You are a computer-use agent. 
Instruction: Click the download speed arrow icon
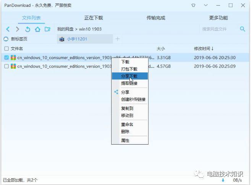pyautogui.click(x=223, y=180)
